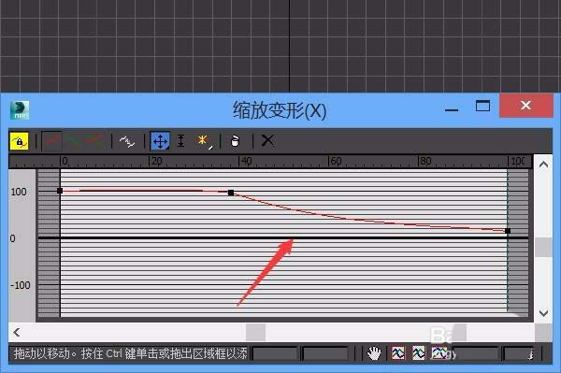The width and height of the screenshot is (561, 373).
Task: Click the Delete Control Point icon
Action: tap(235, 141)
